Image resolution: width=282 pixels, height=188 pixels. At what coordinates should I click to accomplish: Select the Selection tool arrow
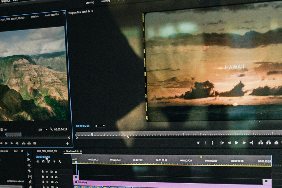point(29,154)
